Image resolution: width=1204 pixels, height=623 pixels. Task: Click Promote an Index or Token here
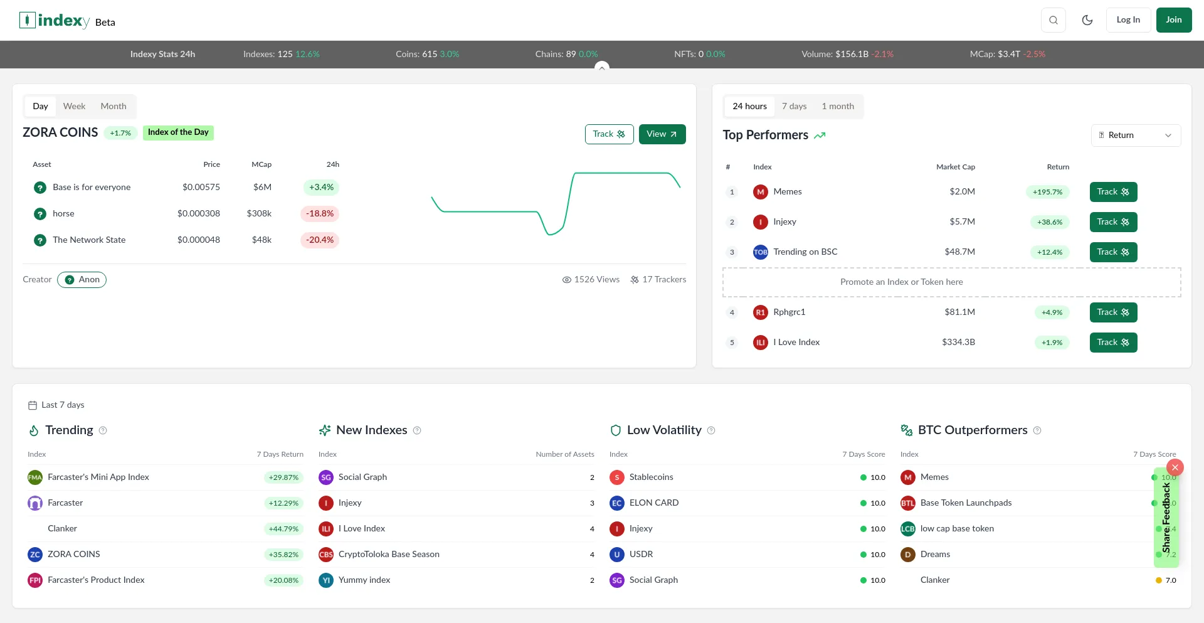coord(901,282)
